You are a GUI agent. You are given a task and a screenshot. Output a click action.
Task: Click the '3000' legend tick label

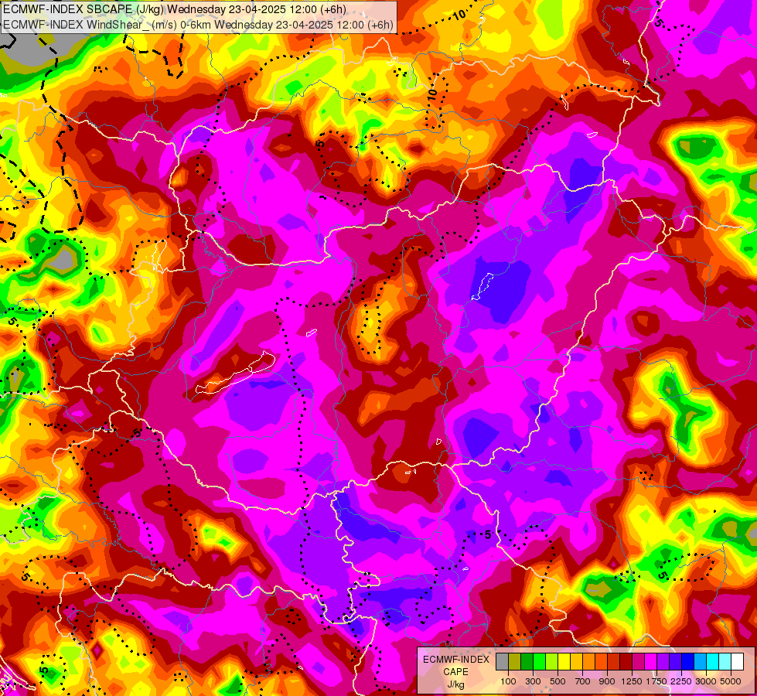[x=706, y=681]
